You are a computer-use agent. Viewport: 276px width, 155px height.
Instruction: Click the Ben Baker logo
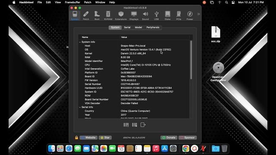134,138
